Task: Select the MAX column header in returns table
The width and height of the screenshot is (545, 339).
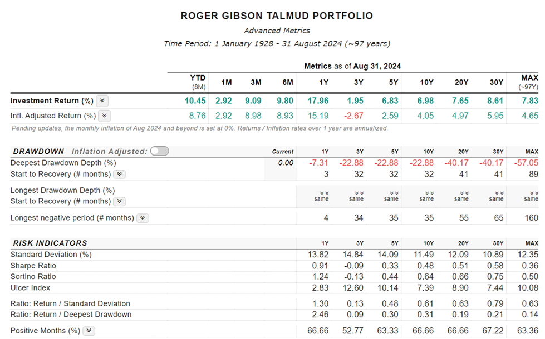Action: (x=529, y=78)
